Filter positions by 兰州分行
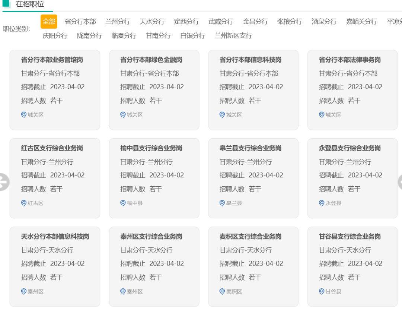 118,22
